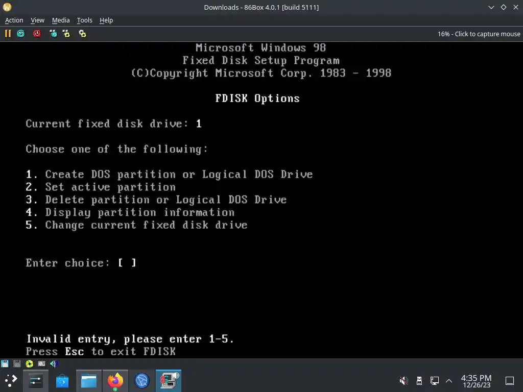
Task: Click 'Change current fixed disk drive' line
Action: pyautogui.click(x=147, y=225)
